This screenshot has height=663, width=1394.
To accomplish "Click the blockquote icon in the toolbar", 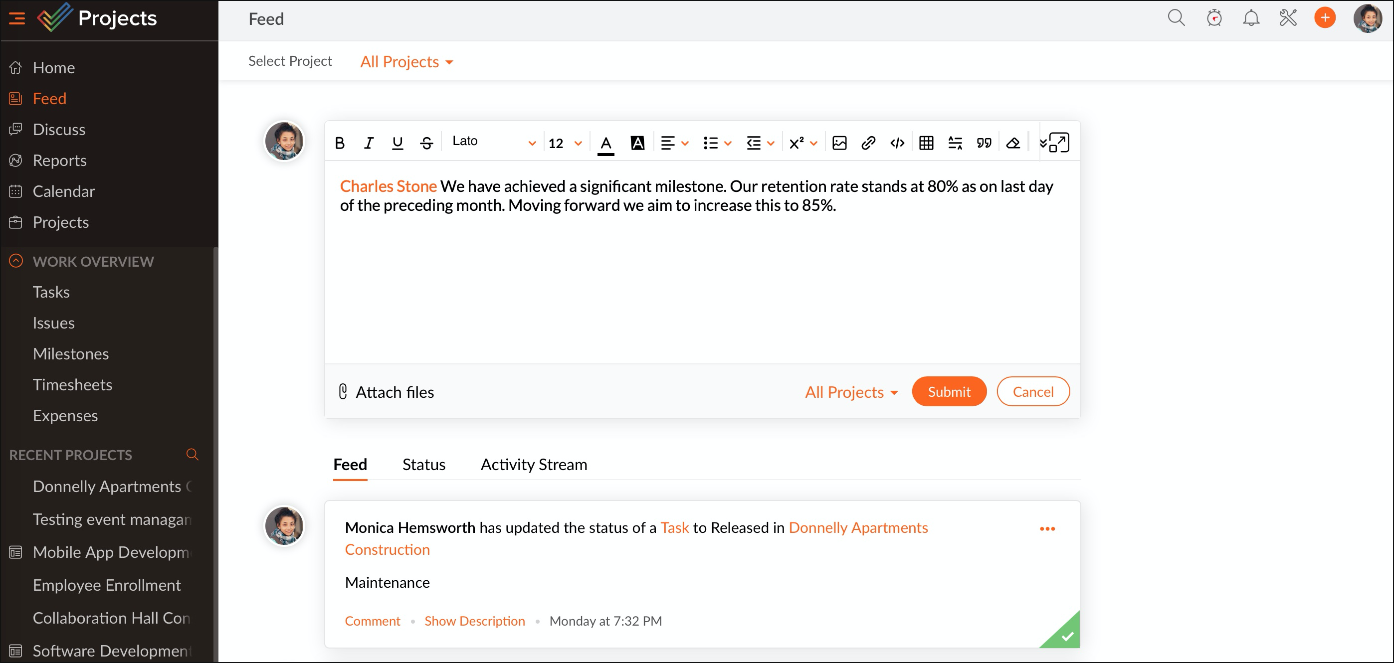I will tap(983, 143).
